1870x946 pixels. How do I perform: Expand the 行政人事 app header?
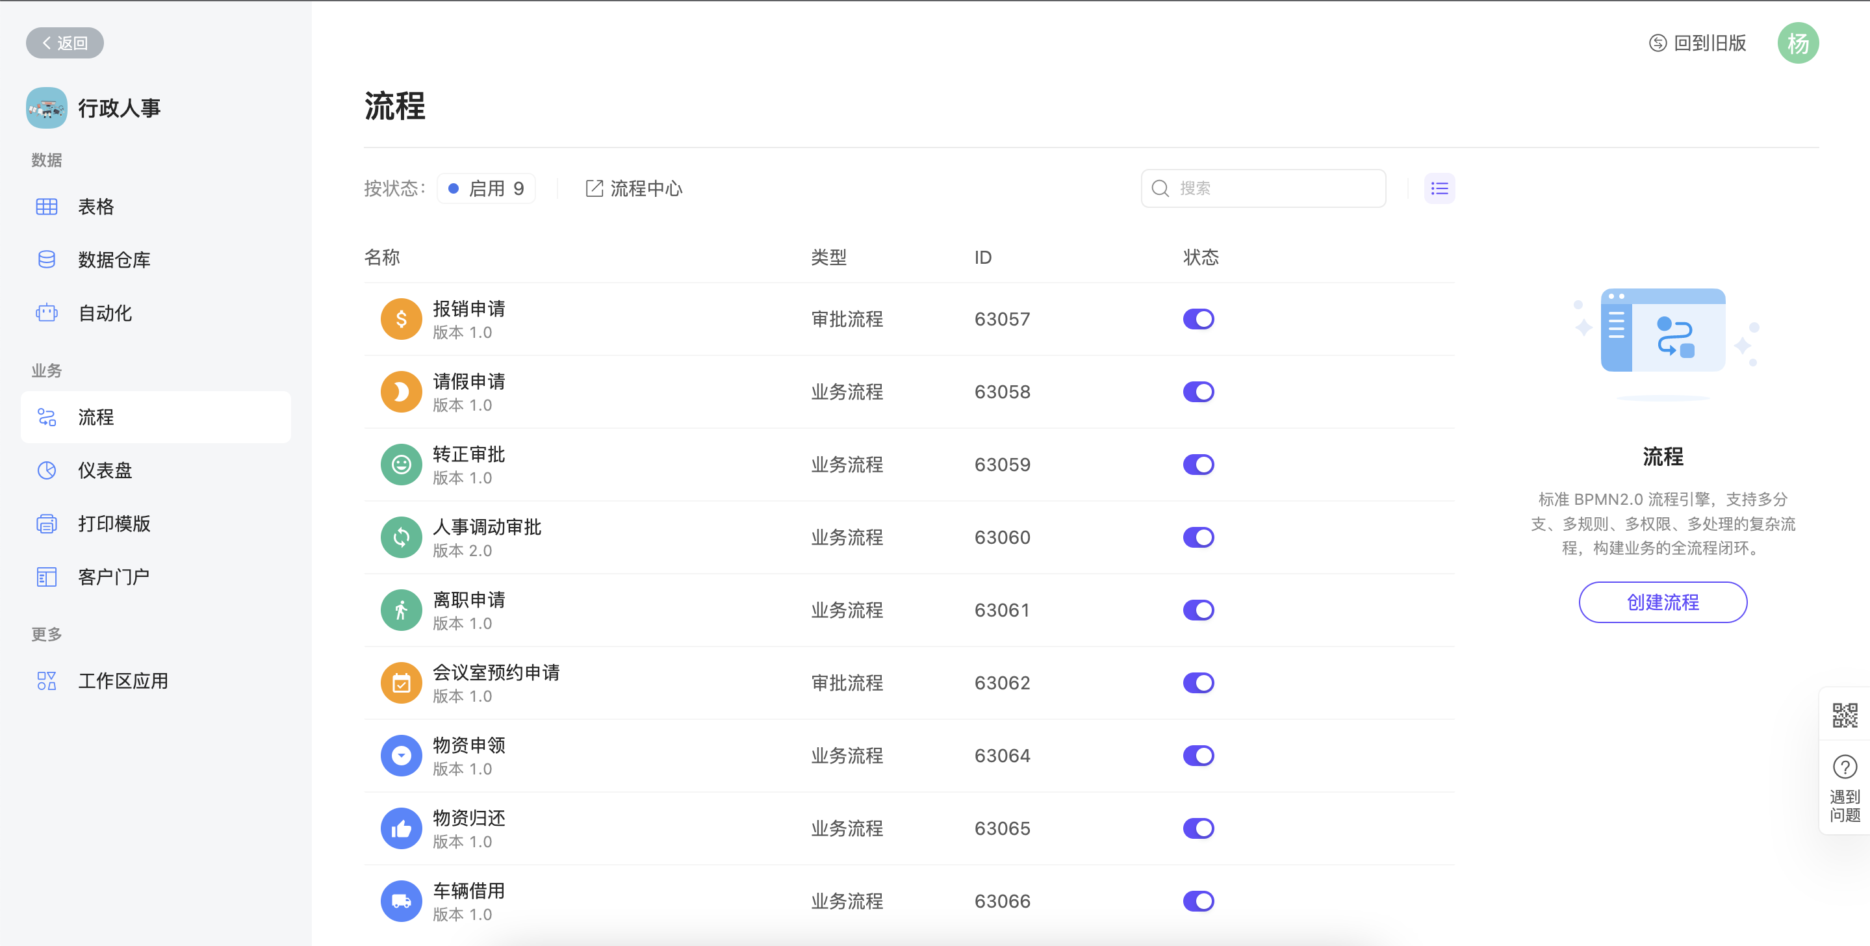coord(118,108)
